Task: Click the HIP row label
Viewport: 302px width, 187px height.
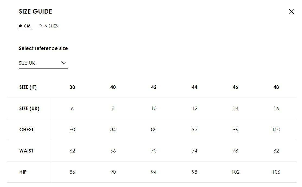Action: pos(23,172)
